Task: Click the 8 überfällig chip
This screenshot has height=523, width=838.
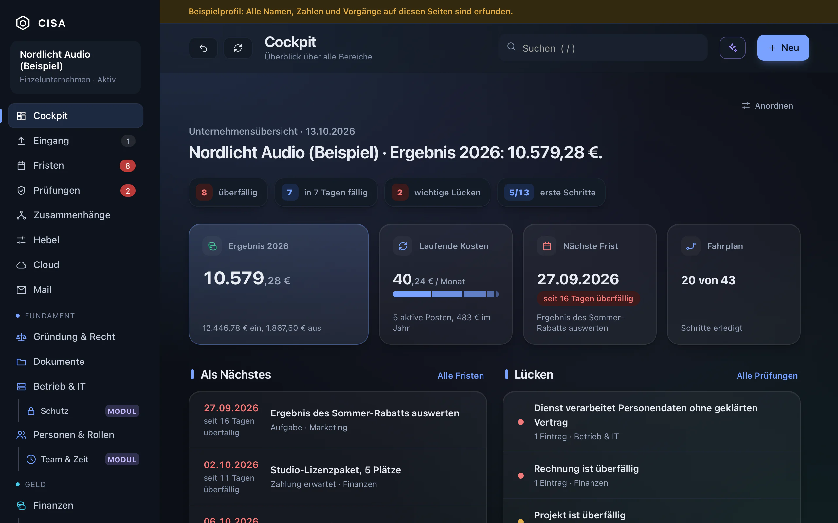Action: pyautogui.click(x=228, y=192)
